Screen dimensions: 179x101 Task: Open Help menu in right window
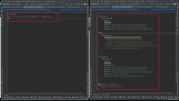[143, 1]
